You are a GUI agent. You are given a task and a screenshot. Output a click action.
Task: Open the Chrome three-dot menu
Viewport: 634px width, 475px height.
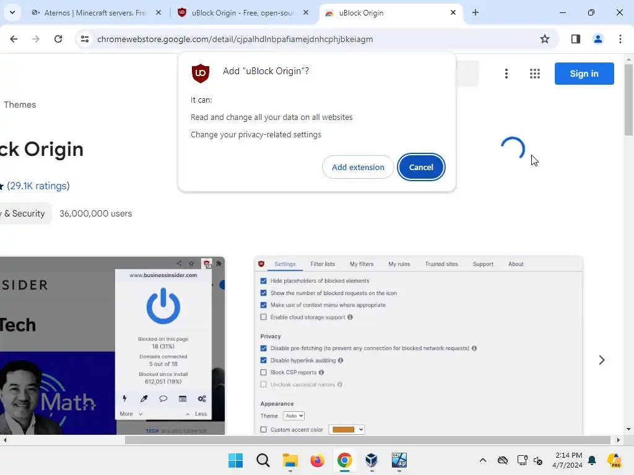(620, 39)
